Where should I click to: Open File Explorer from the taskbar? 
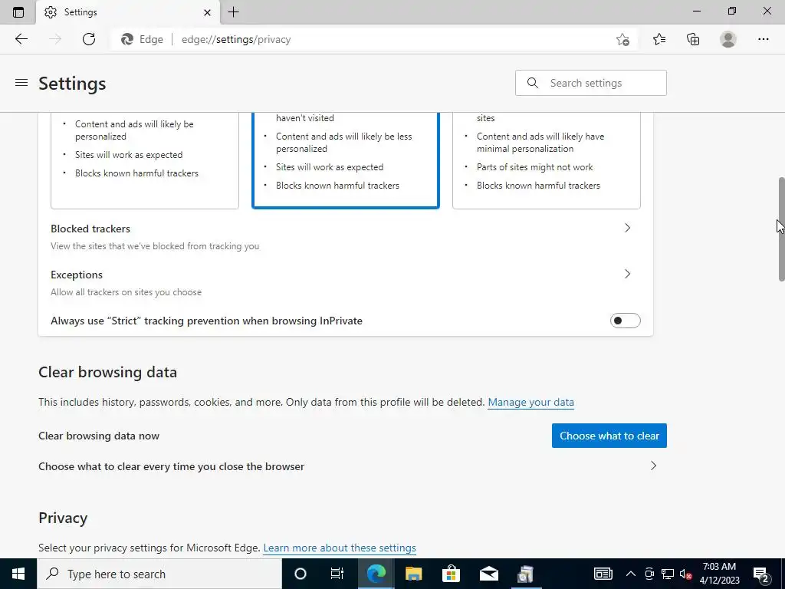click(x=413, y=574)
